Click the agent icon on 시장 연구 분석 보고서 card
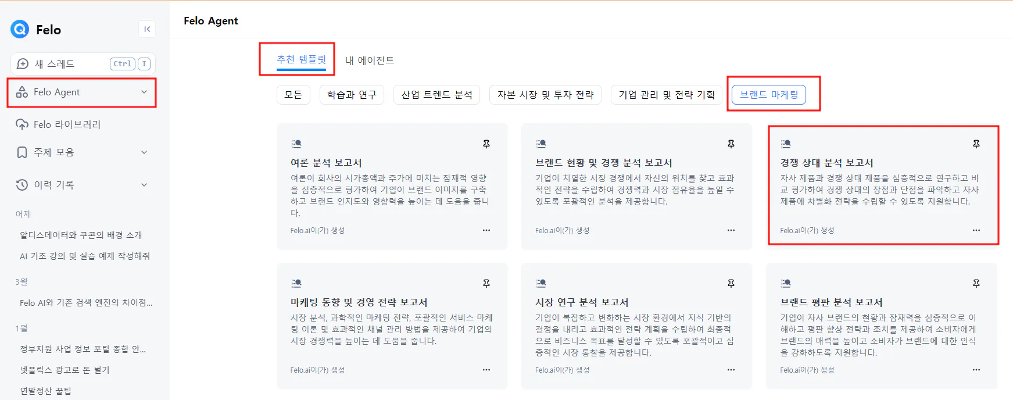 click(541, 283)
